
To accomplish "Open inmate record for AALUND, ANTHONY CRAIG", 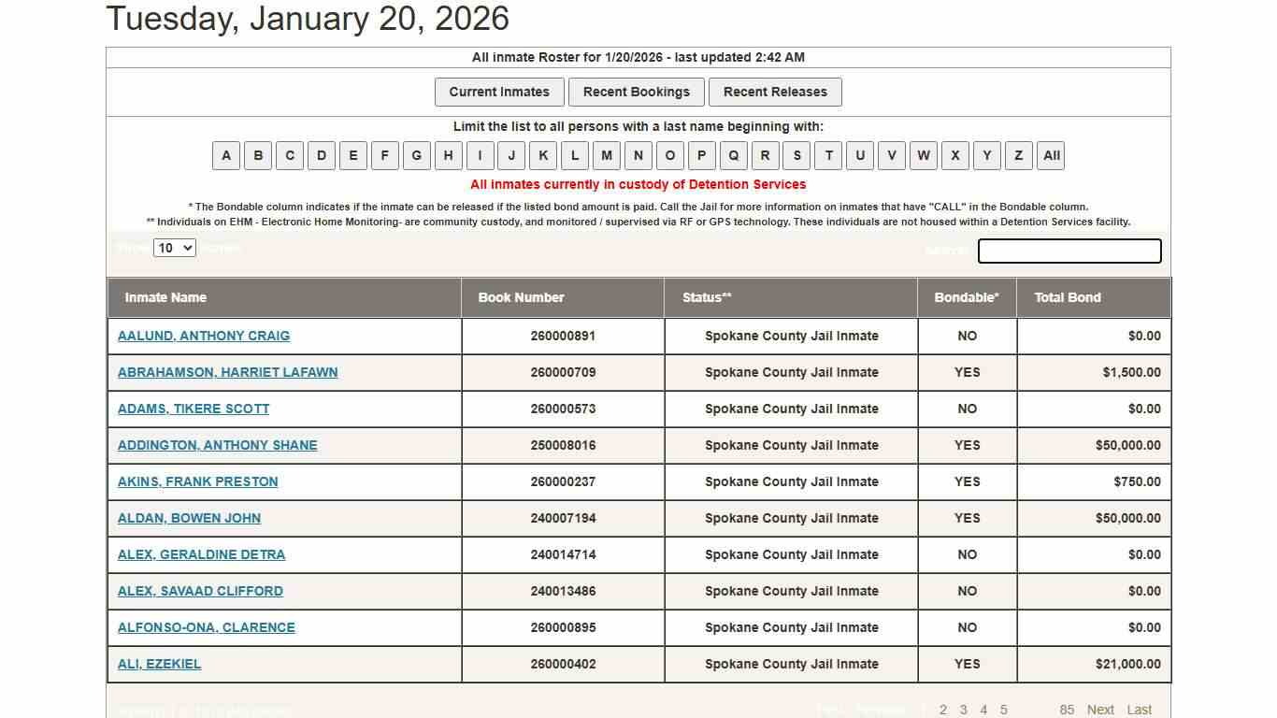I will tap(204, 336).
